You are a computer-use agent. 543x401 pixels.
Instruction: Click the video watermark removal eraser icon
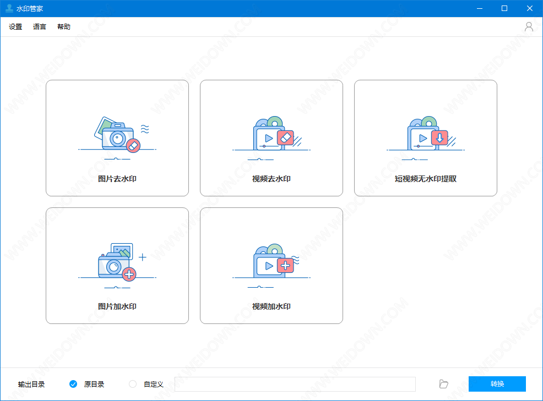click(285, 138)
